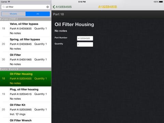Go back using the chevron arrow icon
The width and height of the screenshot is (164, 123).
click(x=54, y=7)
